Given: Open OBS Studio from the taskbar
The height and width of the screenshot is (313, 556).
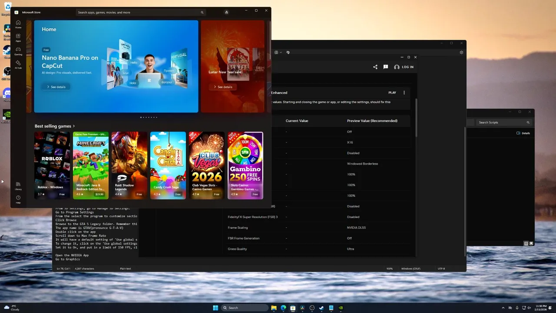Looking at the screenshot, I should click(312, 308).
